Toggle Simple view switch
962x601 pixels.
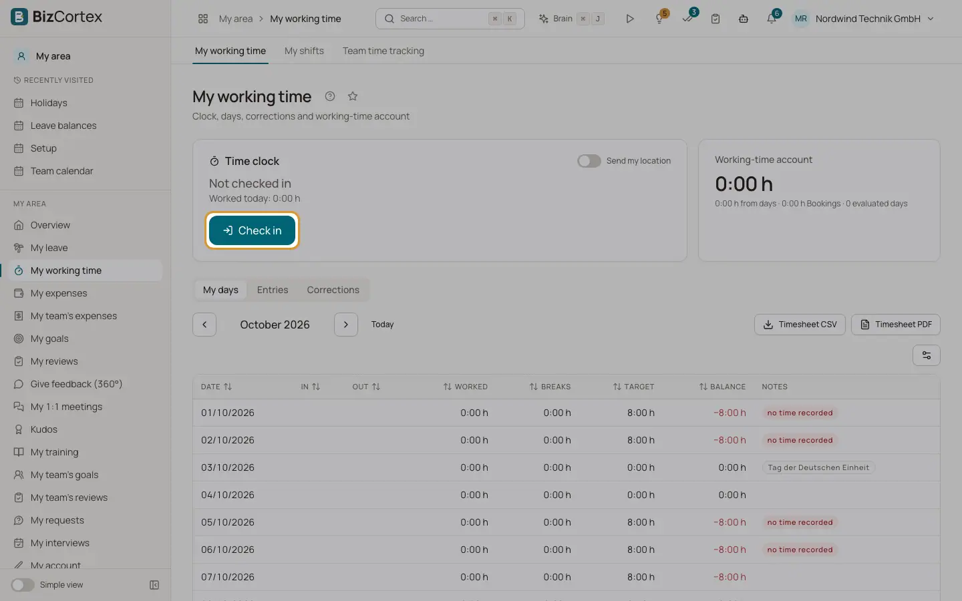(x=23, y=585)
